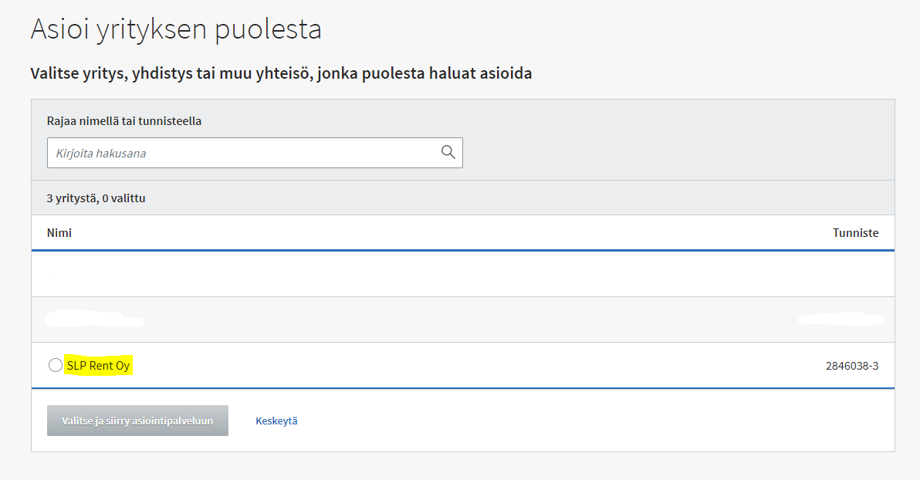Viewport: 920px width, 480px height.
Task: Focus the Kirjoita hakusana search field
Action: [x=255, y=153]
